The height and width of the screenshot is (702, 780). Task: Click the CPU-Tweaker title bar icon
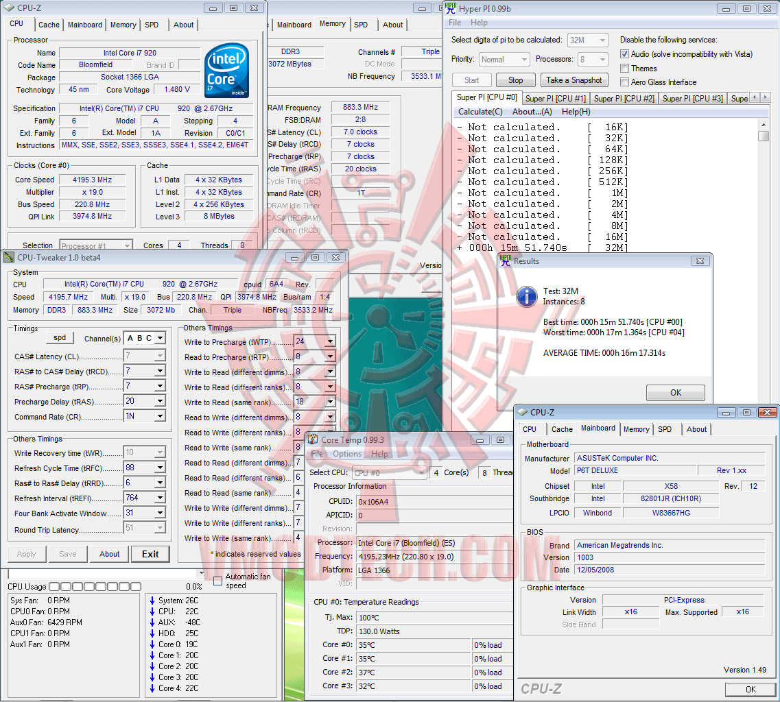pos(9,257)
